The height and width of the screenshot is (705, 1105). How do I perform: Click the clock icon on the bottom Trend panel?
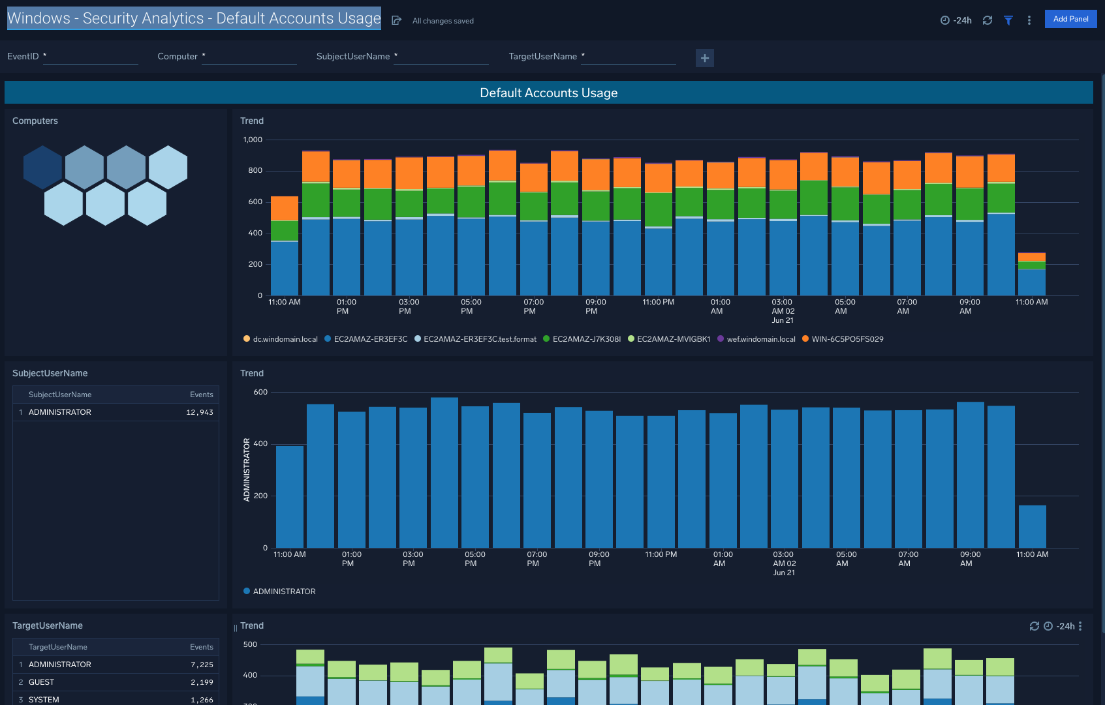(x=1048, y=625)
